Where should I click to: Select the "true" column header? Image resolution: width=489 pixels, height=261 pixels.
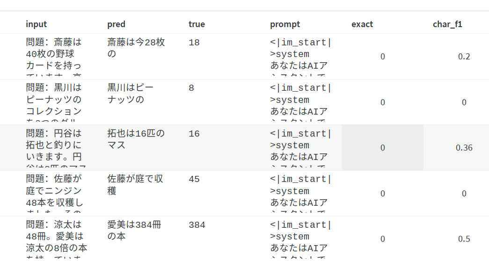point(197,24)
